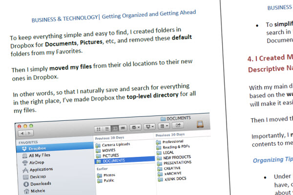
Task: Click the Organizing Tip heading on right page
Action: tap(273, 160)
